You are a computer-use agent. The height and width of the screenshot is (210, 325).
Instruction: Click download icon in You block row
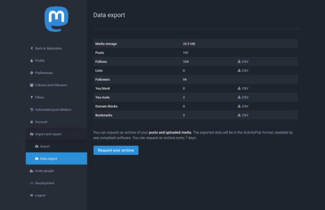pyautogui.click(x=239, y=88)
